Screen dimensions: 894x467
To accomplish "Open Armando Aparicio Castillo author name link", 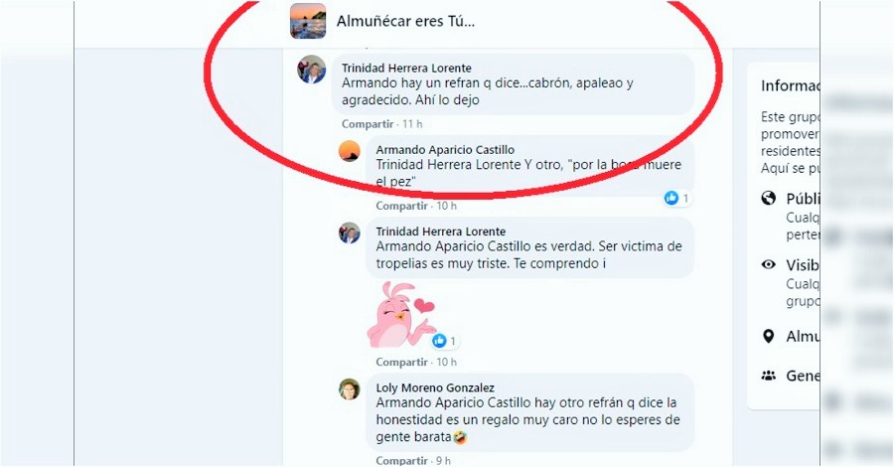I will point(445,149).
